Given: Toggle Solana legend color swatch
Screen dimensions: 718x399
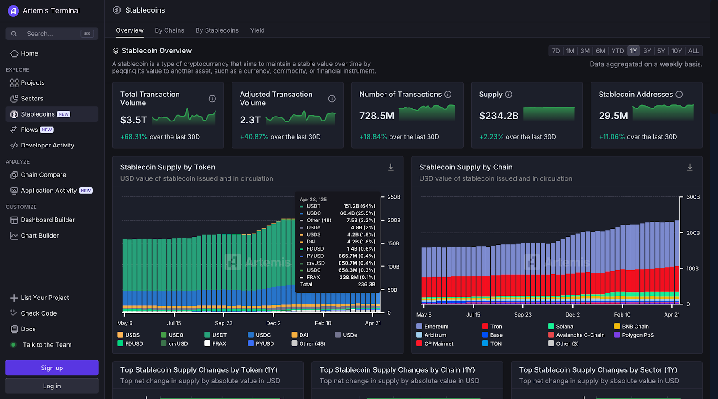Looking at the screenshot, I should pyautogui.click(x=551, y=326).
